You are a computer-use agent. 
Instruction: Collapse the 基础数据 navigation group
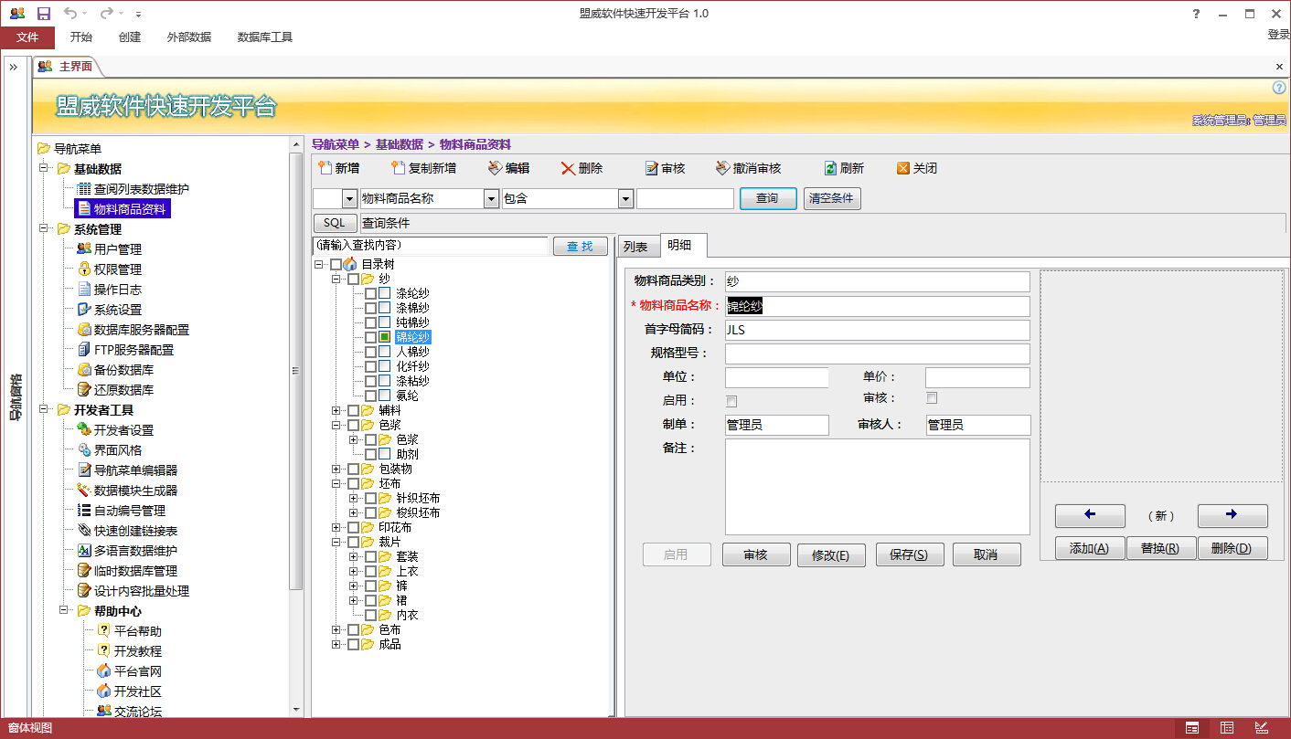click(x=44, y=169)
